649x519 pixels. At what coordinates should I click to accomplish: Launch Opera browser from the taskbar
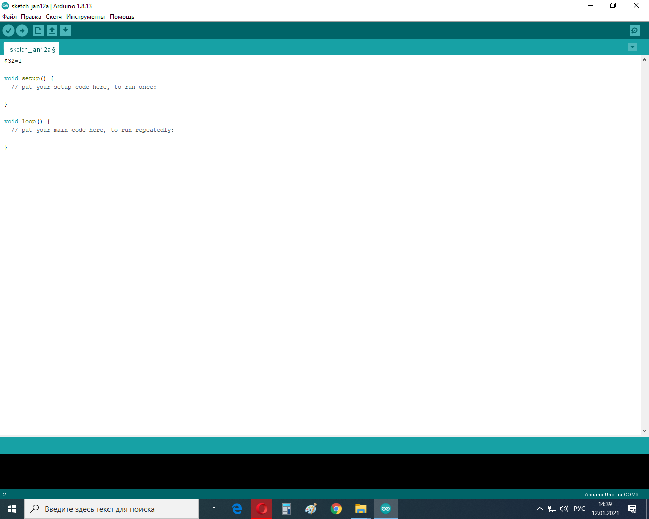click(x=262, y=509)
